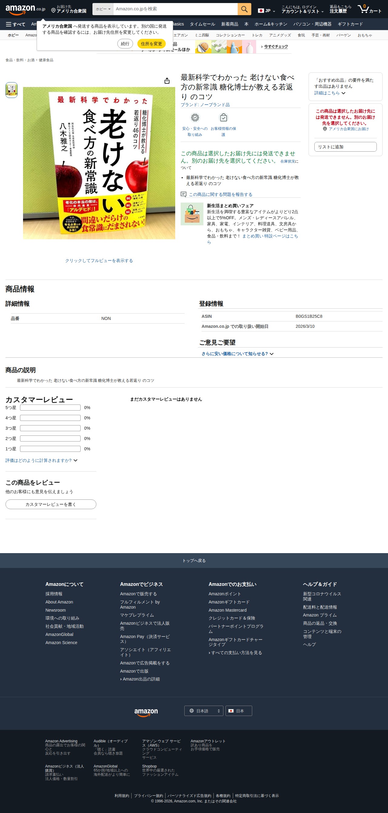Screen dimensions: 388x813
Task: Open the アカウント＆リスト dropdown
Action: click(x=303, y=9)
